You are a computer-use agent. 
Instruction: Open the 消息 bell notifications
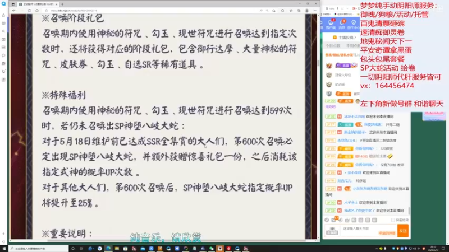[342, 24]
